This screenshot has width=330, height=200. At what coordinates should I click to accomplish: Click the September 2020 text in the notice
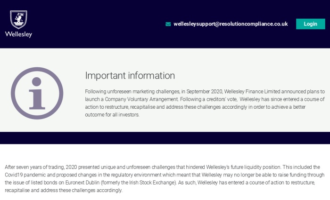[204, 92]
